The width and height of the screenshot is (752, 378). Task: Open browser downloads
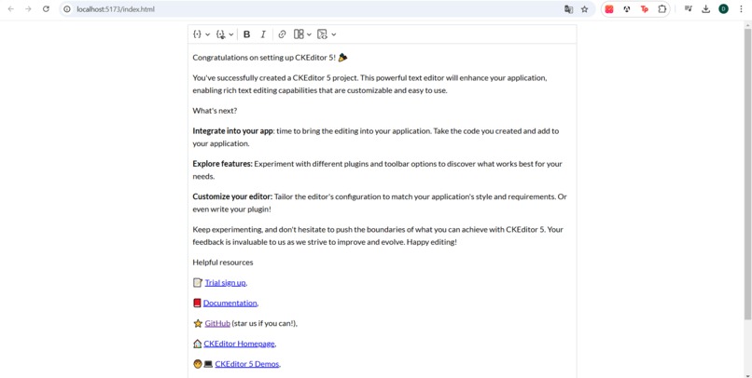tap(706, 9)
